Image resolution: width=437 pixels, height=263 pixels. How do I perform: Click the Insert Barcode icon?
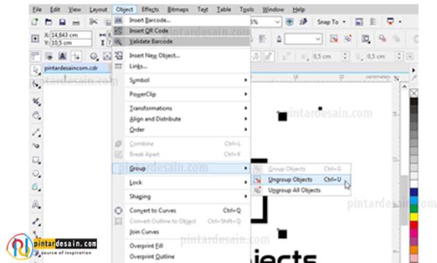pos(119,20)
